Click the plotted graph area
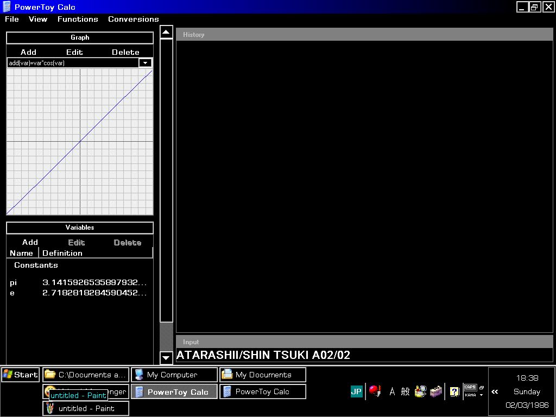Screen dimensions: 556x417 pos(80,142)
